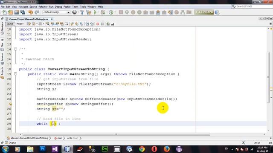The image size is (273, 153).
Task: Open the Run Project dropdown arrow
Action: 99,12
